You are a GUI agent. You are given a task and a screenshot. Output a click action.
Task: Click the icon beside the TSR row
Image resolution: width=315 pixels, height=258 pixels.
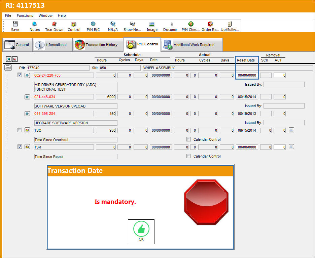[27, 147]
